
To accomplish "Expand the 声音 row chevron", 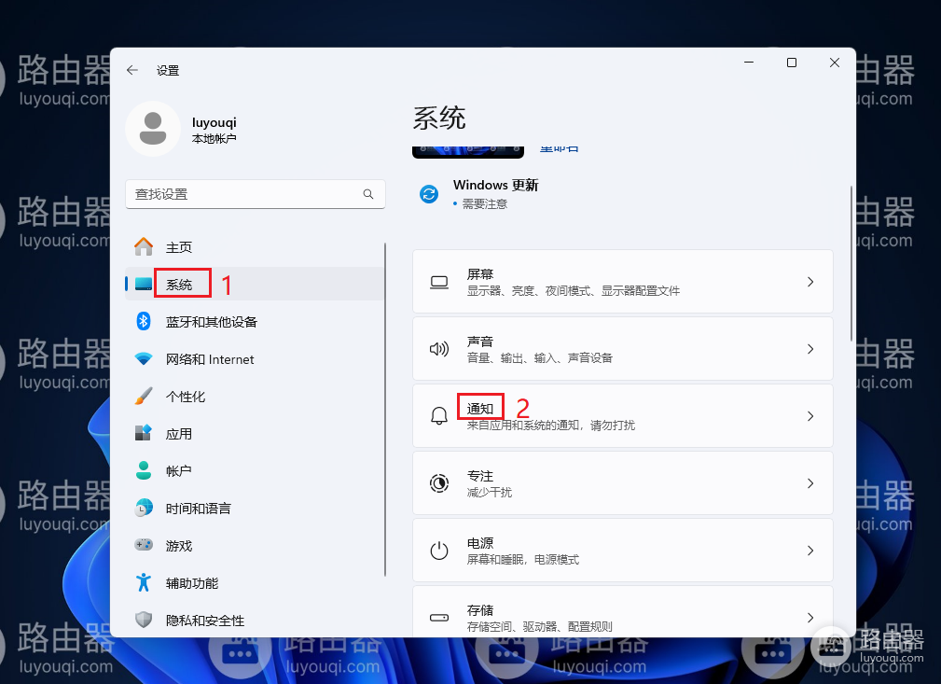I will pyautogui.click(x=810, y=349).
